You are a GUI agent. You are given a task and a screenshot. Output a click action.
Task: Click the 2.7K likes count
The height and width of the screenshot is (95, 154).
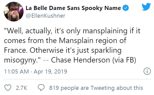[22, 88]
